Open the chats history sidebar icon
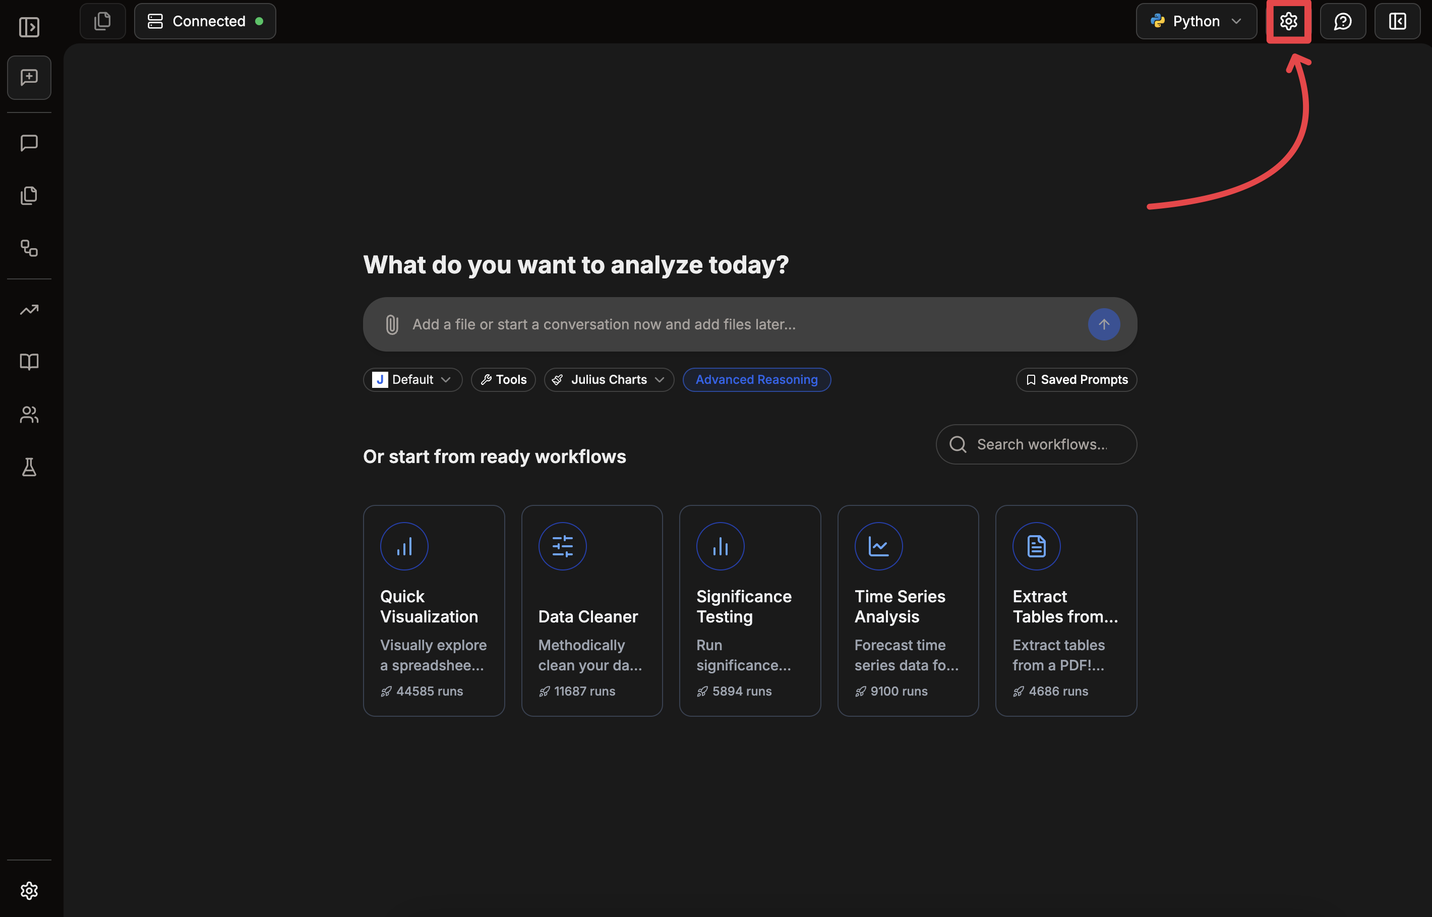Image resolution: width=1432 pixels, height=917 pixels. 29,143
